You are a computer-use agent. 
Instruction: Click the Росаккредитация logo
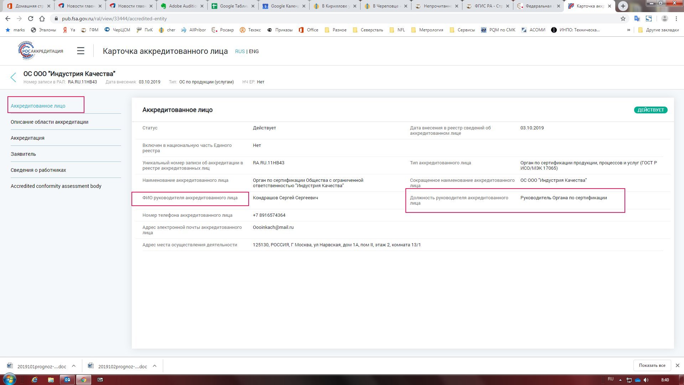(x=41, y=51)
